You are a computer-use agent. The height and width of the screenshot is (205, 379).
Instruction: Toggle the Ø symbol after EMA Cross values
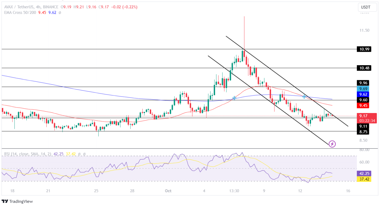click(60, 12)
